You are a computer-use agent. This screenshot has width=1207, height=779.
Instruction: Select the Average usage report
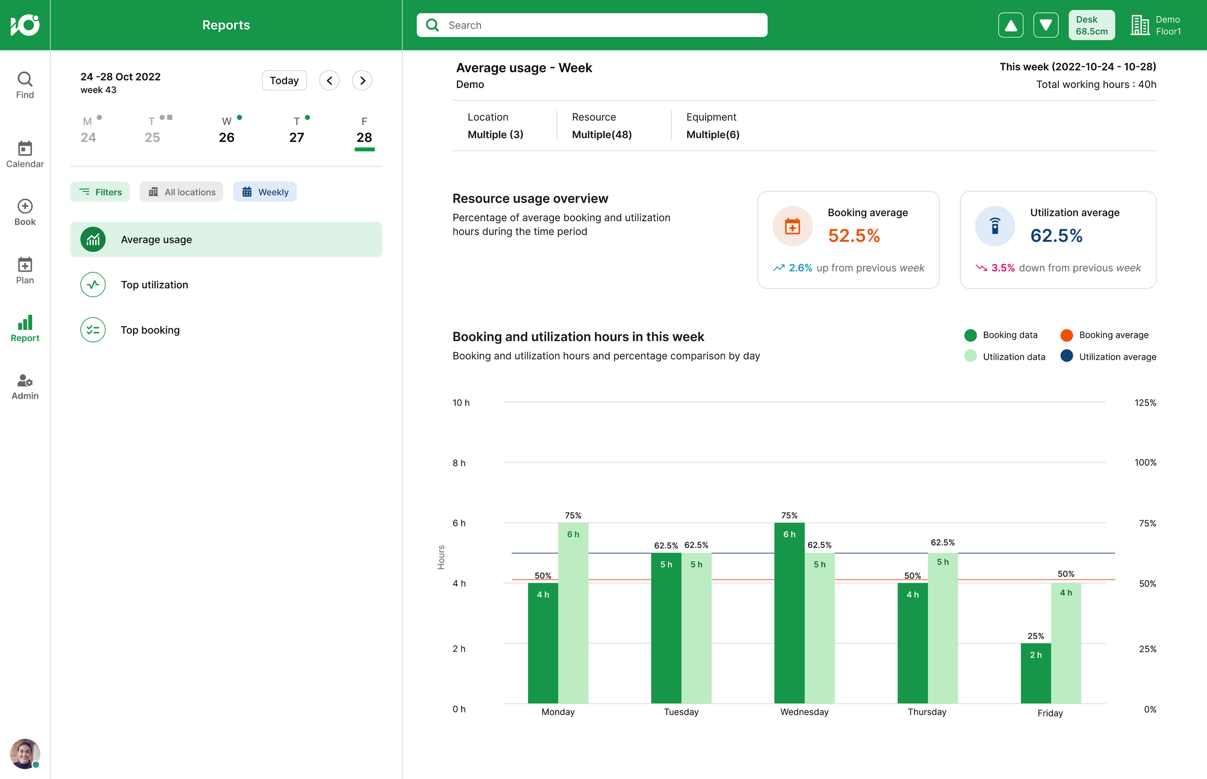coord(226,239)
